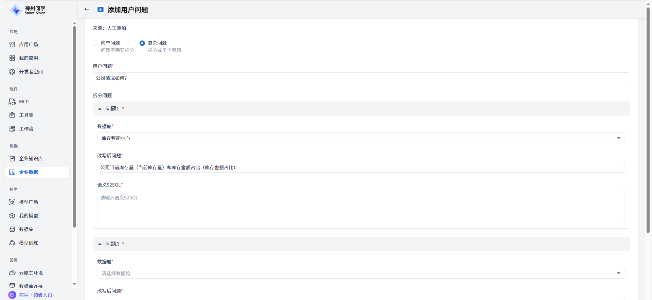Click the 超级入口 purple round icon

tap(12, 295)
